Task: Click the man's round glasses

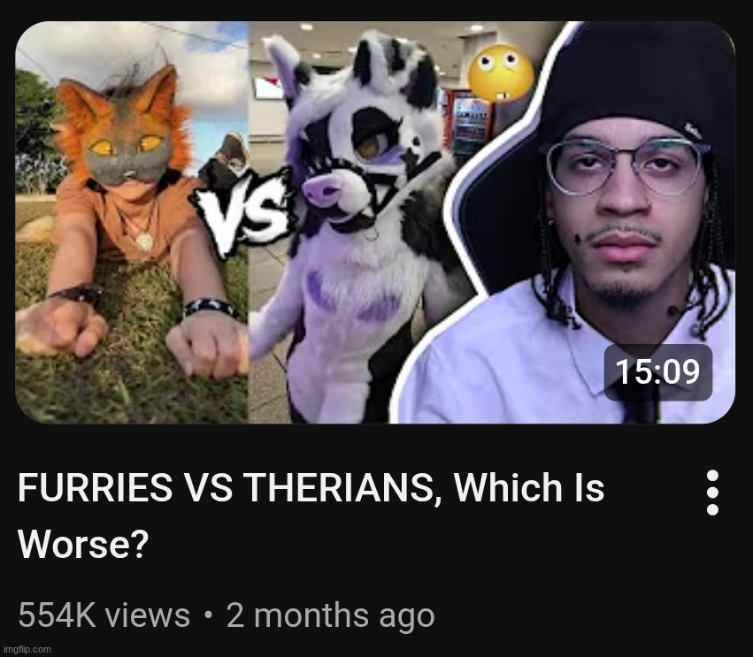Action: 626,167
